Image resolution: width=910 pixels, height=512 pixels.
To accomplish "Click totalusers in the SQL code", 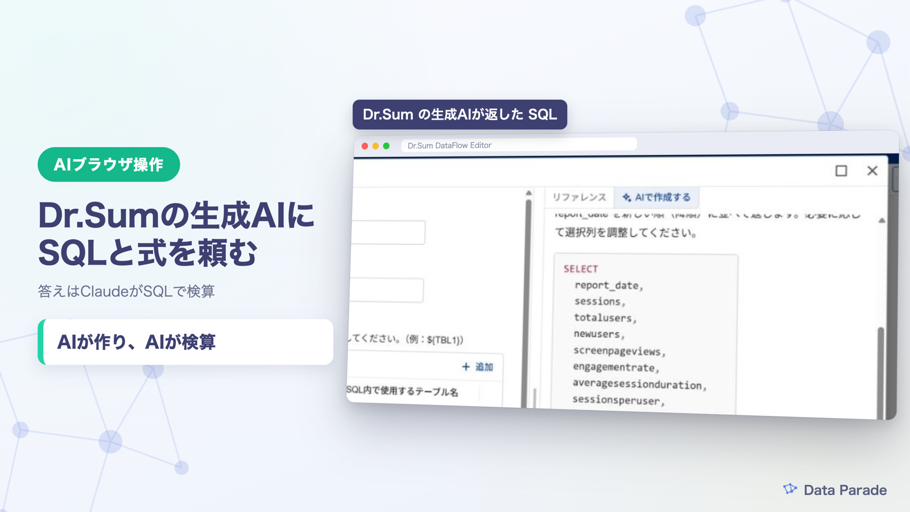I will [x=603, y=317].
